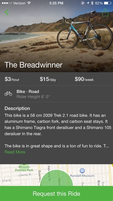Tap the green back arrow
Image resolution: width=113 pixels, height=201 pixels.
click(7, 12)
